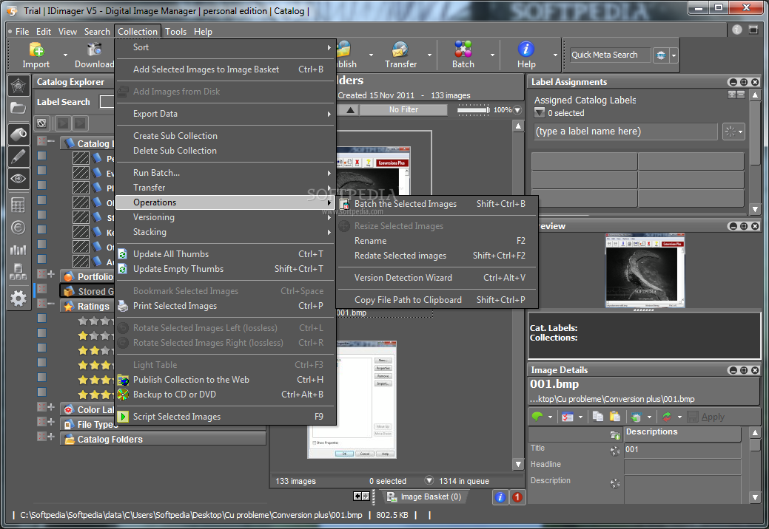
Task: Toggle checkbox beside Ratings node
Action: [42, 304]
